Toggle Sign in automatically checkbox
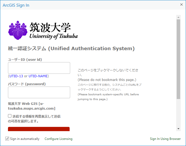 pyautogui.click(x=7, y=139)
